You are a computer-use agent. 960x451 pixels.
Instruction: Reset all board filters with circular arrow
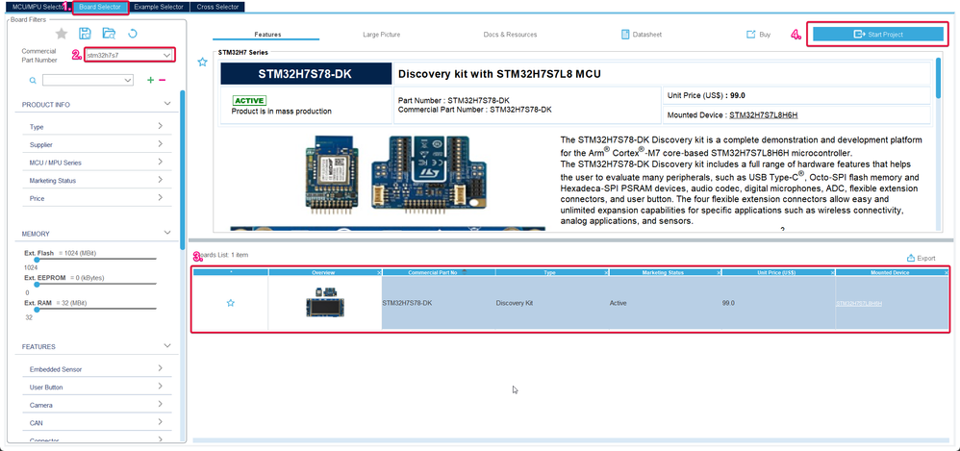tap(132, 34)
